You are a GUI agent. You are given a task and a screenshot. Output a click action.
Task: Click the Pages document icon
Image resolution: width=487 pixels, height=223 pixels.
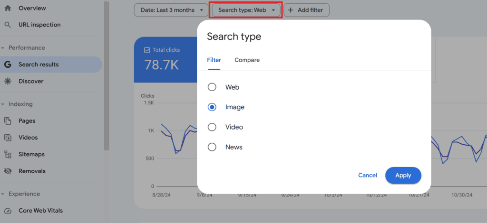tap(8, 121)
